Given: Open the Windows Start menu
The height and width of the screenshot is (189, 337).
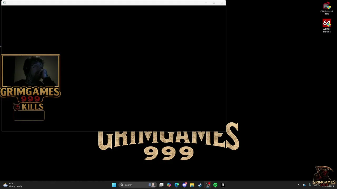Looking at the screenshot, I should pos(114,185).
